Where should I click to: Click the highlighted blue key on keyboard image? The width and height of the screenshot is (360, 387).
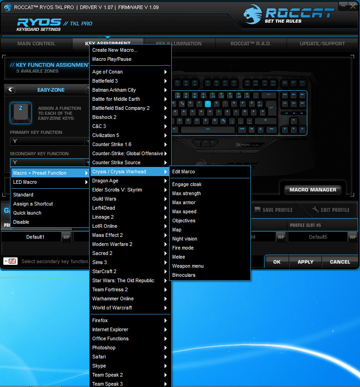coord(208,103)
